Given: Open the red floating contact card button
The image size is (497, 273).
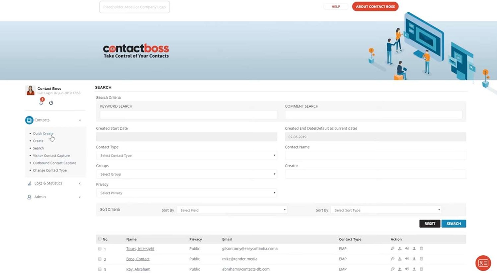Looking at the screenshot, I should [x=483, y=263].
